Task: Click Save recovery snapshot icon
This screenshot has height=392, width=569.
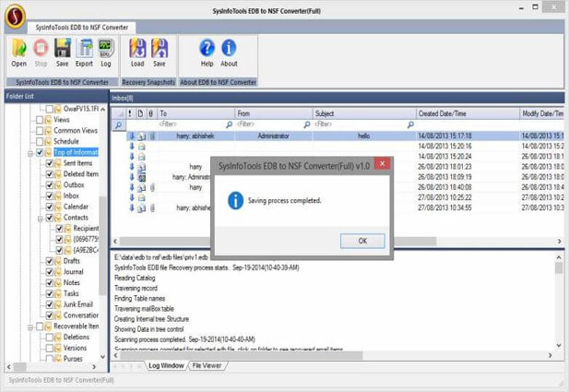Action: (160, 48)
